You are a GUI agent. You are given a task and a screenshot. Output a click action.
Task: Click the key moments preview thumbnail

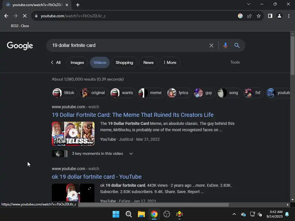(59, 154)
